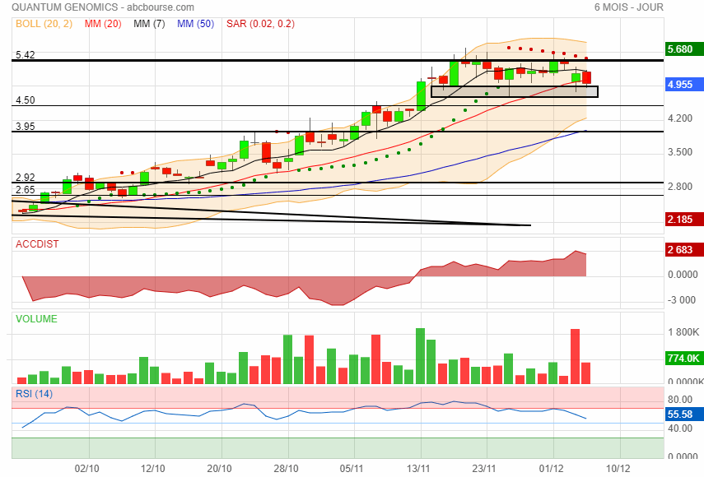The height and width of the screenshot is (477, 704).
Task: Click the 20/10 date axis label
Action: point(220,469)
